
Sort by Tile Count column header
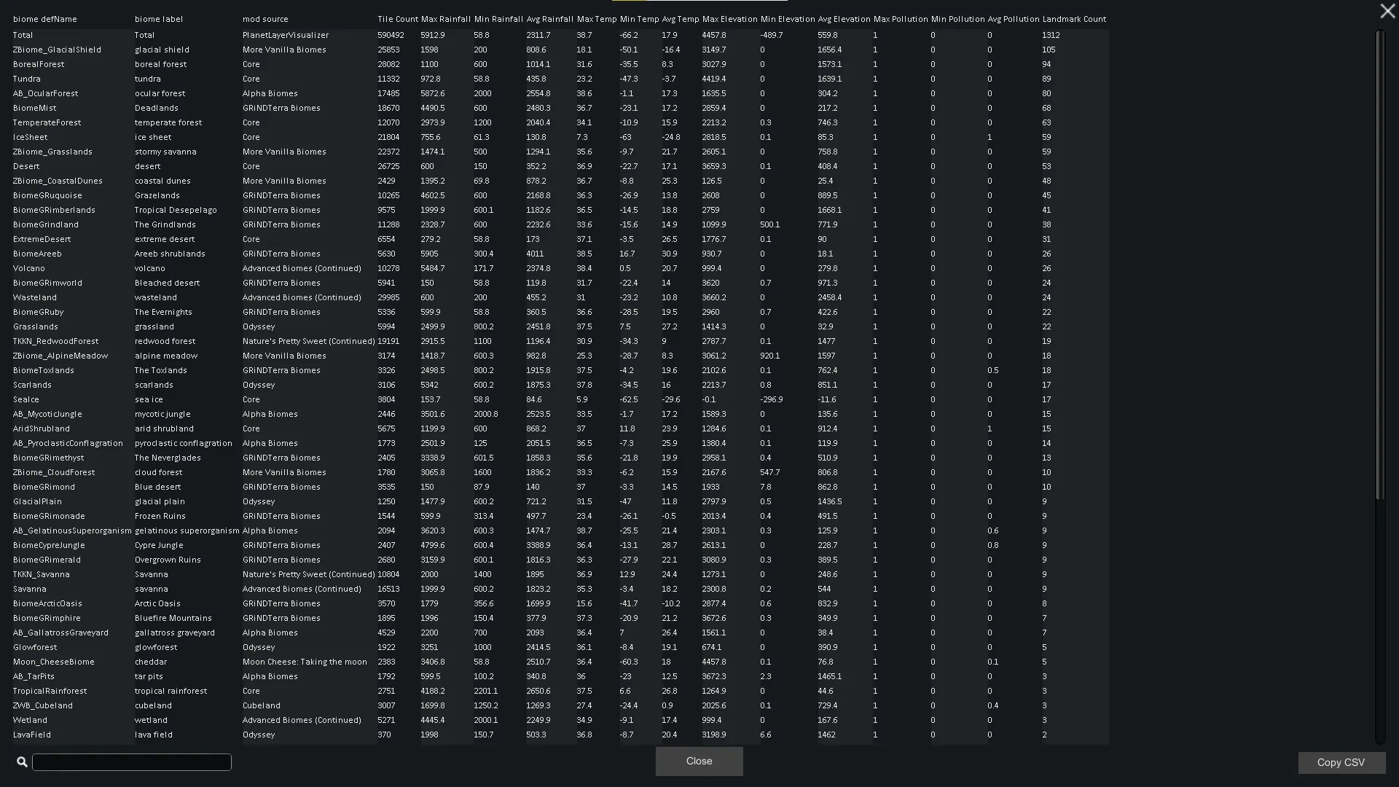(397, 19)
